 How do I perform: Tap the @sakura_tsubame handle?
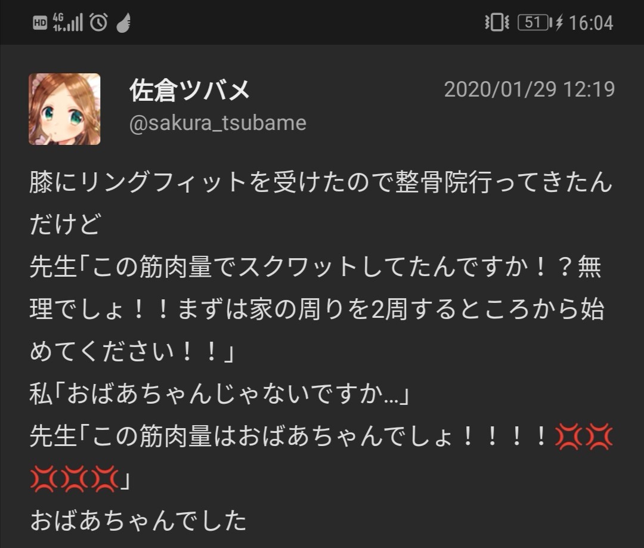pos(218,123)
